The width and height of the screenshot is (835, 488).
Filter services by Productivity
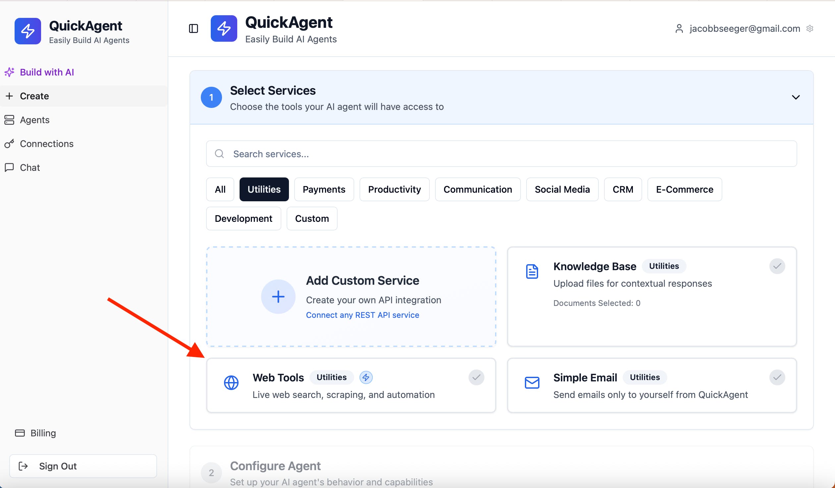tap(395, 189)
